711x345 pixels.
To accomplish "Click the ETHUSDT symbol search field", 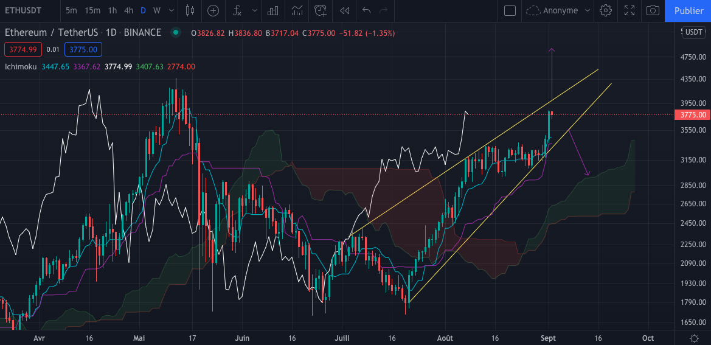I will point(23,10).
